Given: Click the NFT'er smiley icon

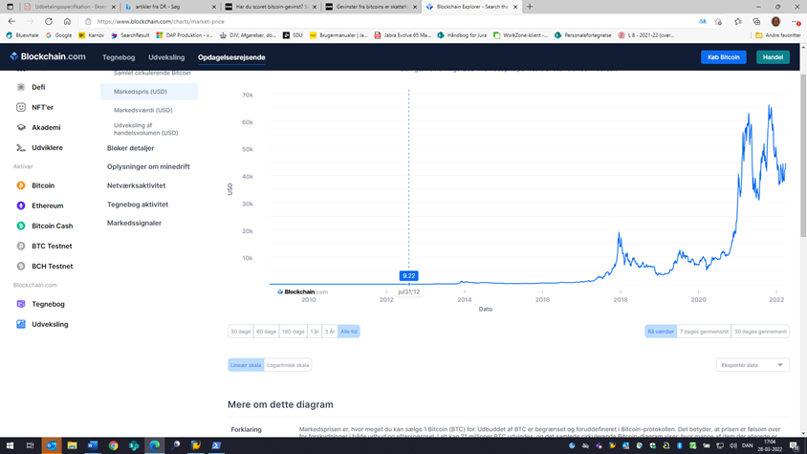Looking at the screenshot, I should pos(21,107).
